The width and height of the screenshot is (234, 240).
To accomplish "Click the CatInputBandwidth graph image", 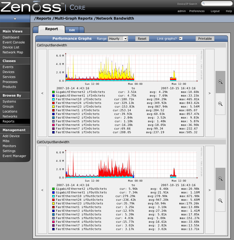I will (x=126, y=93).
